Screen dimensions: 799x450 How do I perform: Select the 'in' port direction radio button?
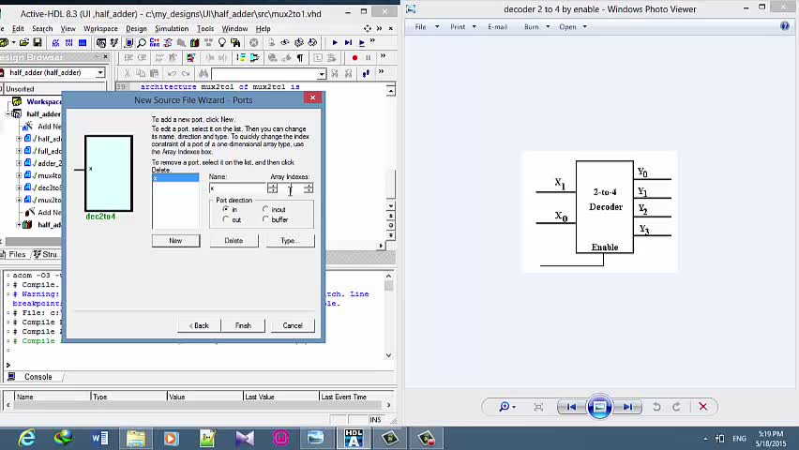click(x=225, y=209)
